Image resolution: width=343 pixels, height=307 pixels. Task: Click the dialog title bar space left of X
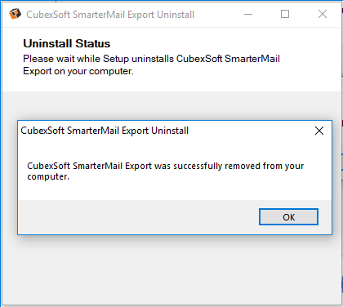[x=249, y=131]
